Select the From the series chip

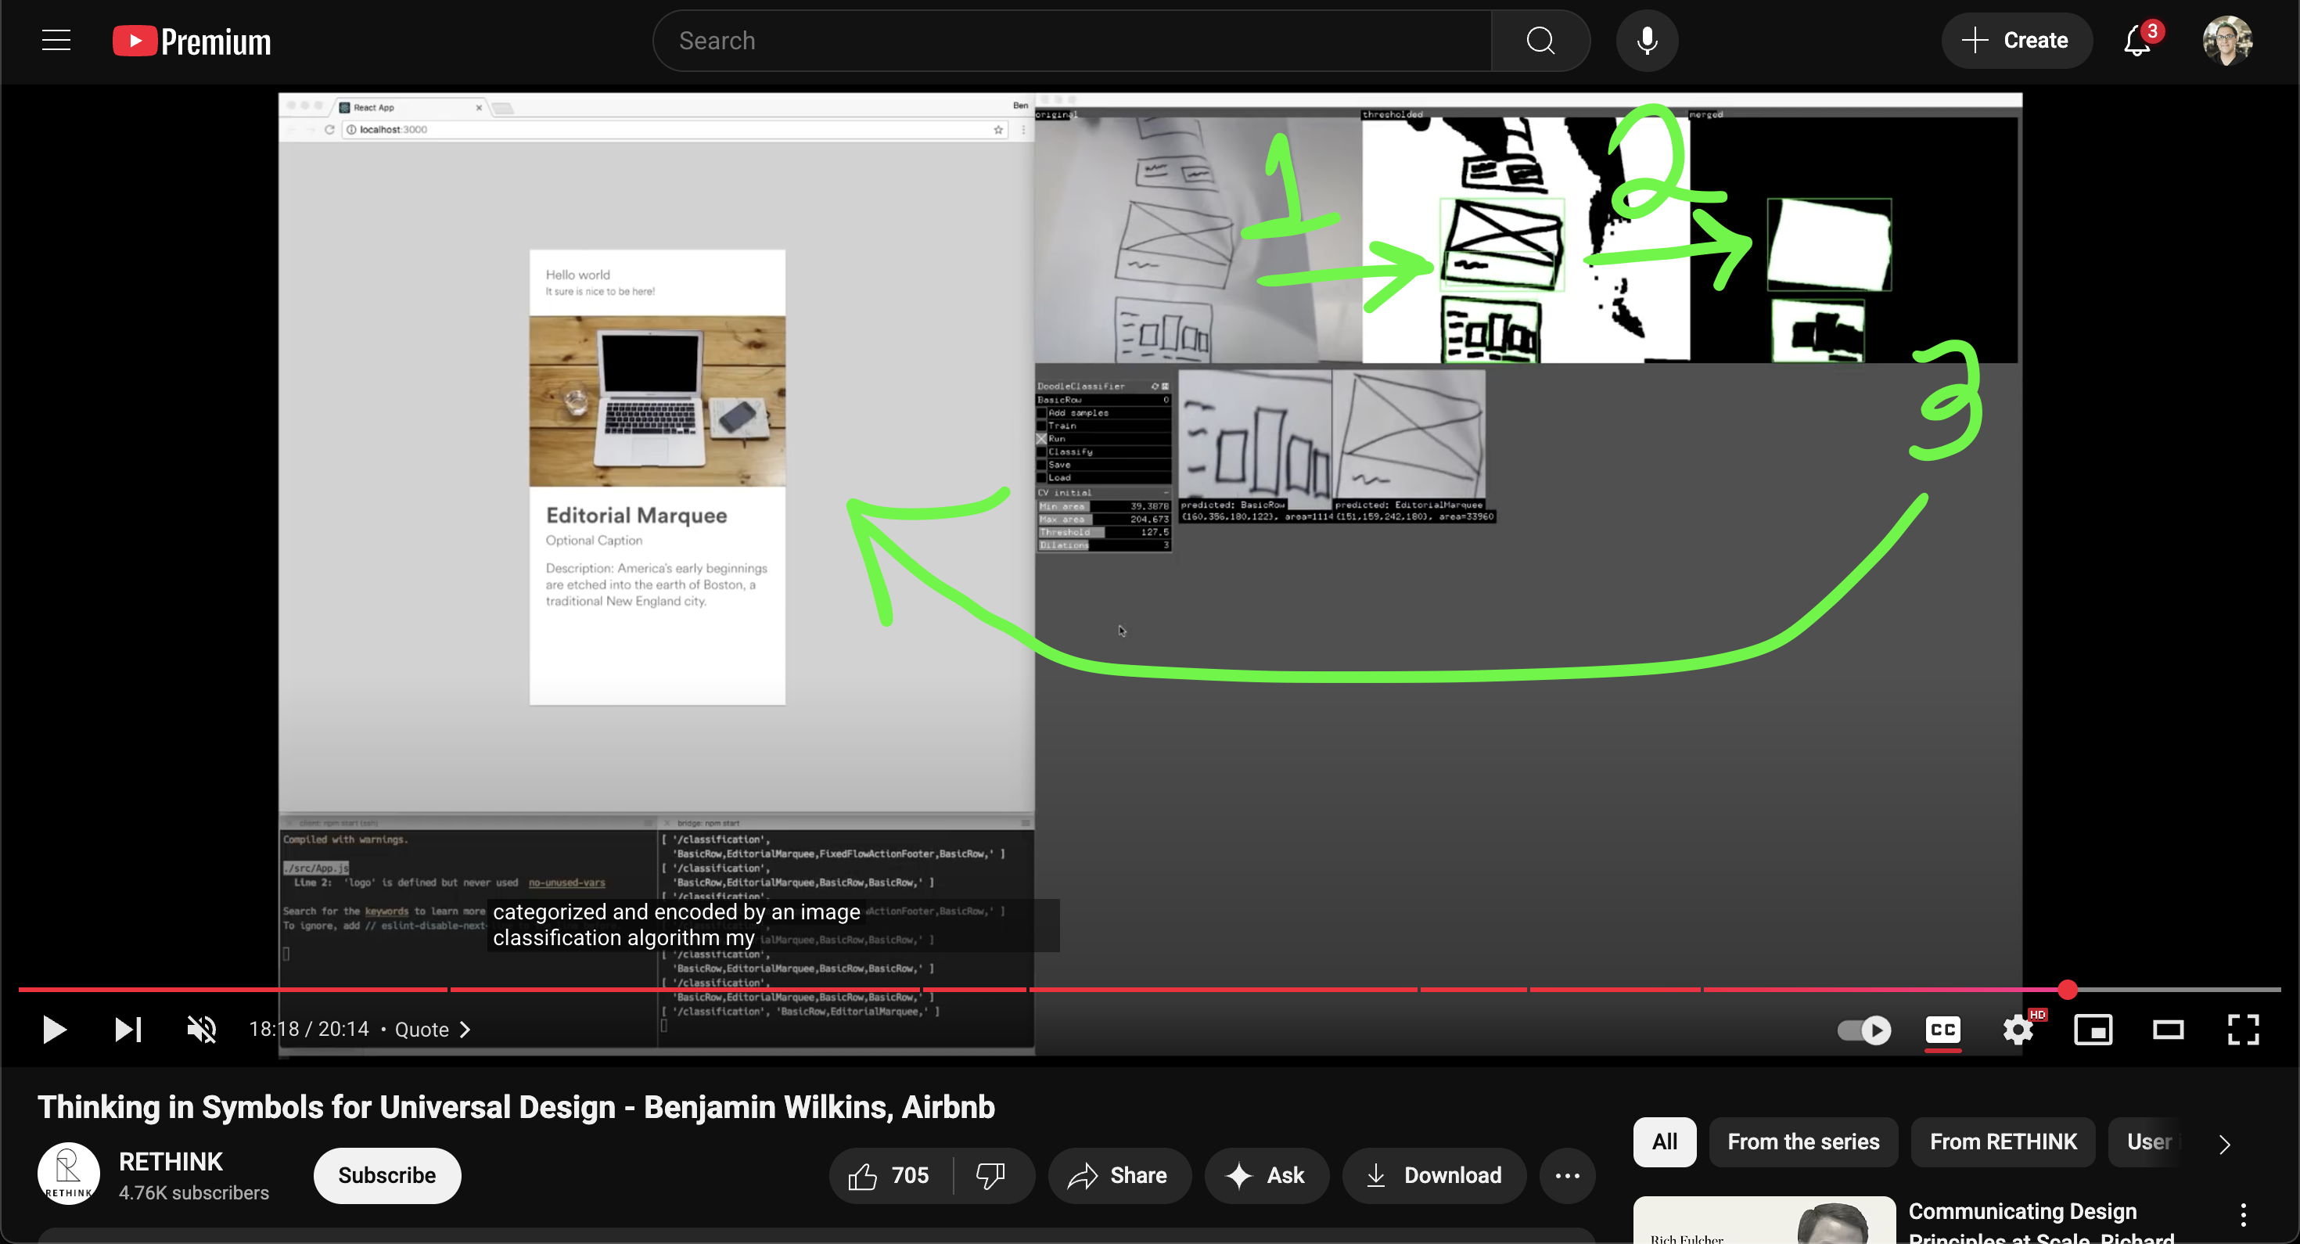(x=1802, y=1142)
